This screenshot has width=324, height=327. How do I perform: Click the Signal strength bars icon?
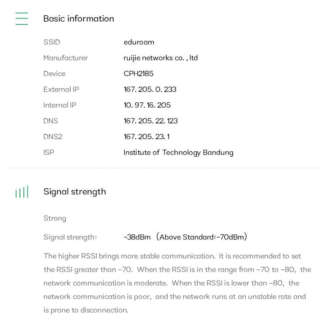(22, 192)
